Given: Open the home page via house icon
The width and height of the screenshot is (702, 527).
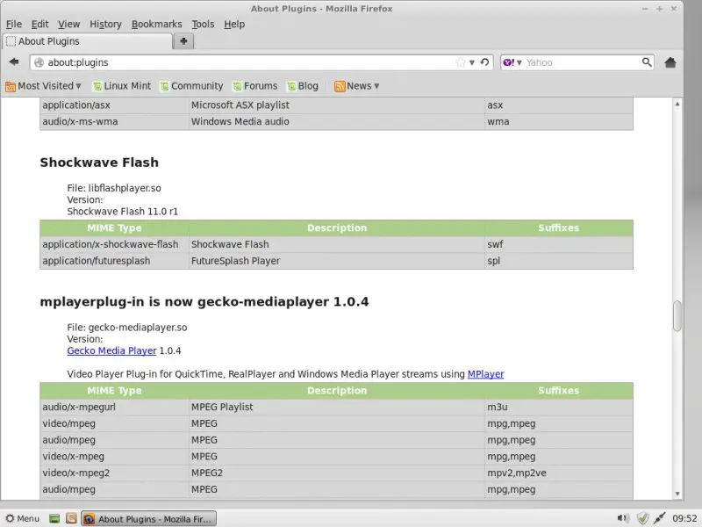Looking at the screenshot, I should click(x=670, y=62).
